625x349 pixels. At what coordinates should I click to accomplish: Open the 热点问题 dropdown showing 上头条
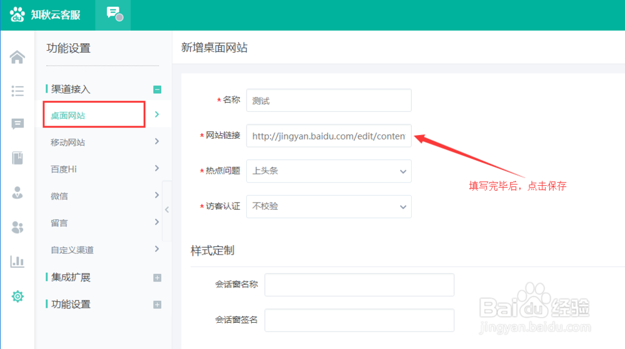point(329,171)
